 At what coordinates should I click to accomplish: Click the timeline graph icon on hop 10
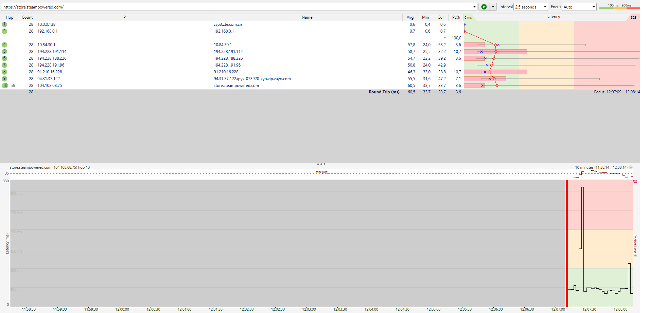(14, 86)
